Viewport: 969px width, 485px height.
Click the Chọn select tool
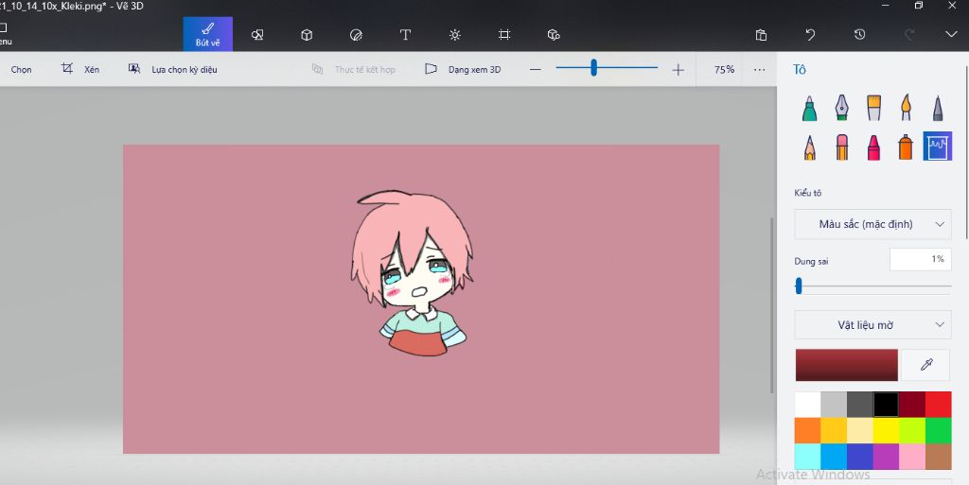tap(21, 70)
